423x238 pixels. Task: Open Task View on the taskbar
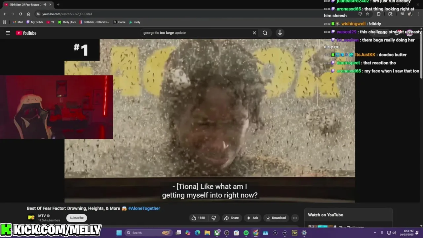pyautogui.click(x=178, y=233)
